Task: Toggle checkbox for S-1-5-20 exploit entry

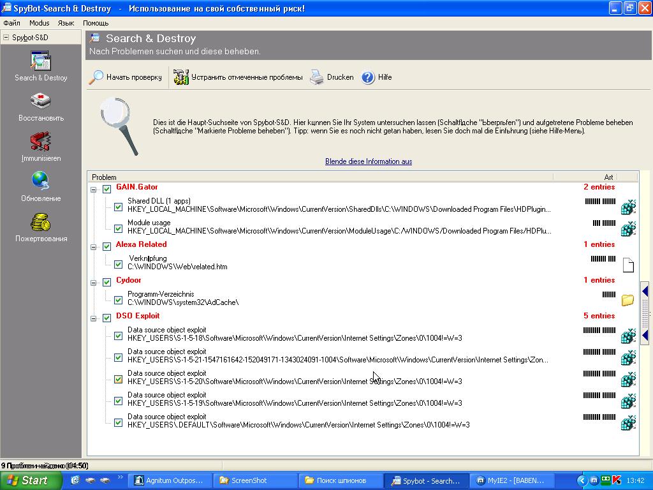Action: click(x=118, y=379)
